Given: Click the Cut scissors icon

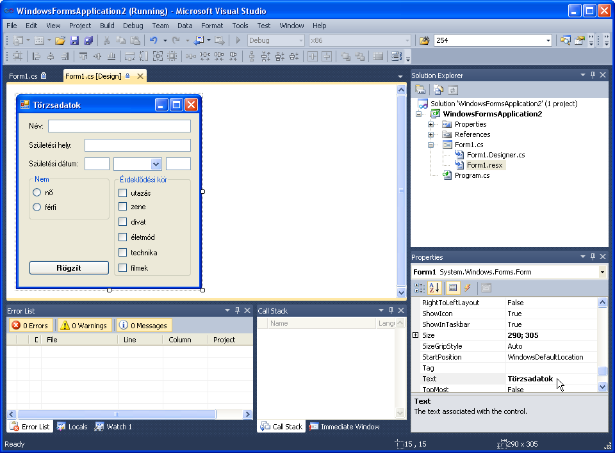Looking at the screenshot, I should (x=106, y=40).
